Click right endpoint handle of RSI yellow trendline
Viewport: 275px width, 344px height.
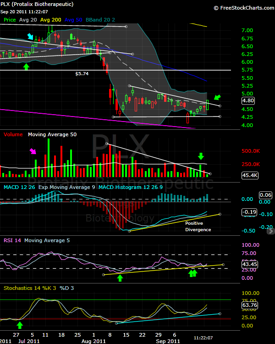tap(223, 265)
